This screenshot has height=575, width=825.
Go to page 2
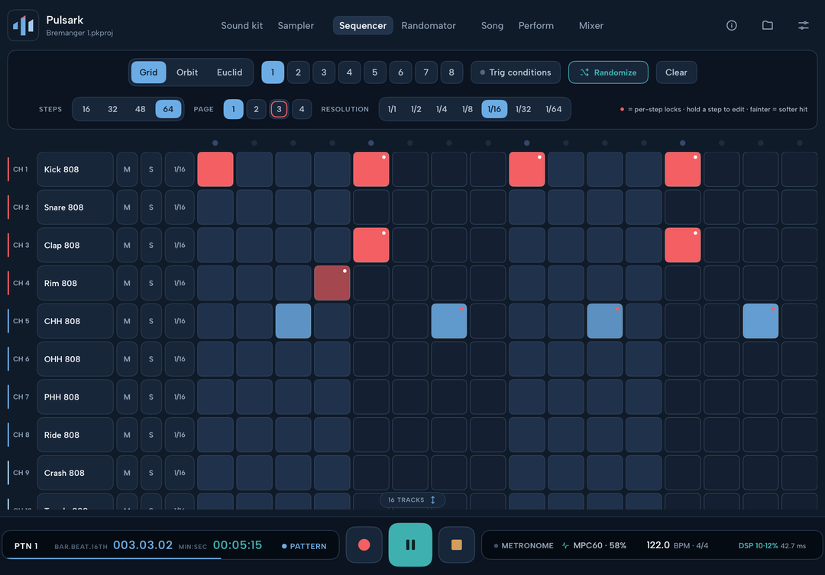pyautogui.click(x=256, y=109)
